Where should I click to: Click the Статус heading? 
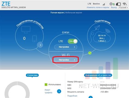[66, 32]
